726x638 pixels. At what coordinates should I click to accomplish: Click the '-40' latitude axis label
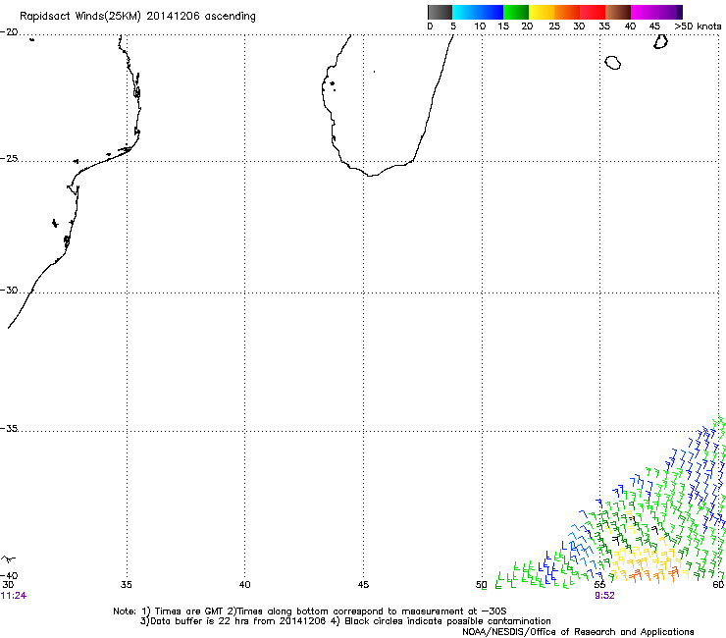coord(9,575)
